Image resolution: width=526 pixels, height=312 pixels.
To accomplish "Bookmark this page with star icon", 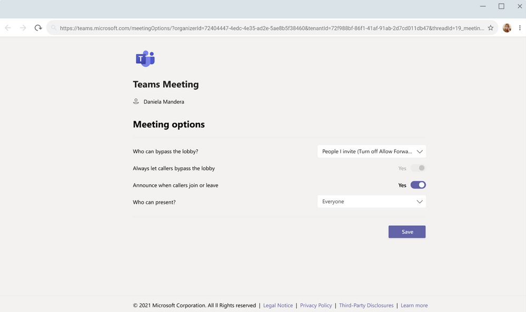I will pyautogui.click(x=490, y=28).
